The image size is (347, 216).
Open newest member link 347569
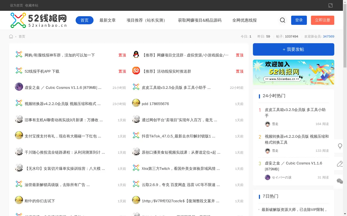coord(329,36)
